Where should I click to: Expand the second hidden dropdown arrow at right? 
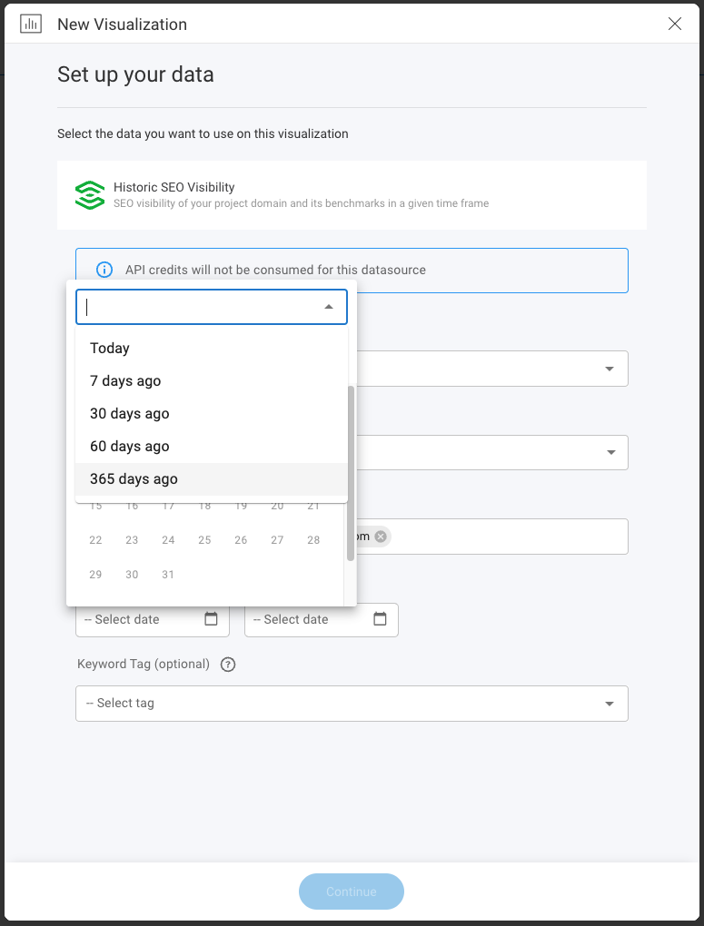pos(610,452)
